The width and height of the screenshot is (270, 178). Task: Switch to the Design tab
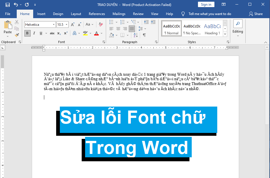pyautogui.click(x=58, y=14)
